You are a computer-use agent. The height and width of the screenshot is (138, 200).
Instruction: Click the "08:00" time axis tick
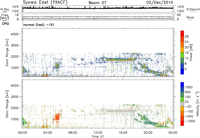(x=73, y=133)
